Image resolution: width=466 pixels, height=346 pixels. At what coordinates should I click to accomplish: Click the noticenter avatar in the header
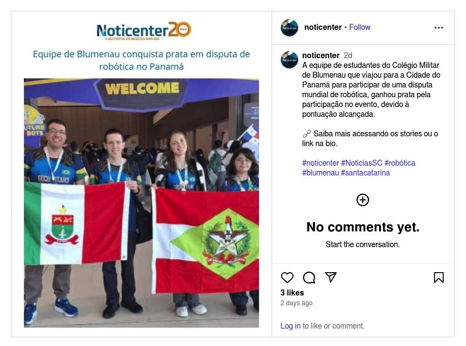(x=289, y=28)
